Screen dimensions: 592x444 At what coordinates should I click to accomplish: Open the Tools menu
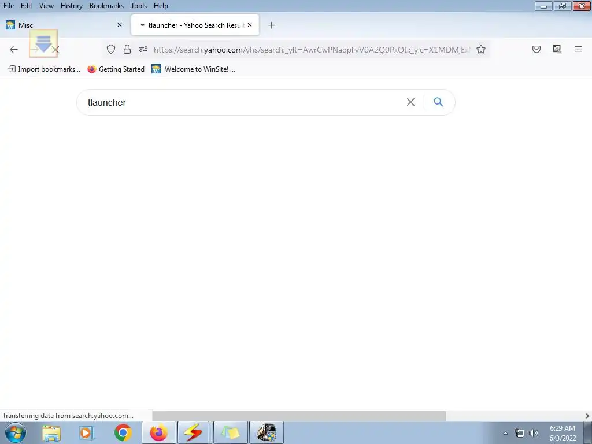pyautogui.click(x=139, y=6)
